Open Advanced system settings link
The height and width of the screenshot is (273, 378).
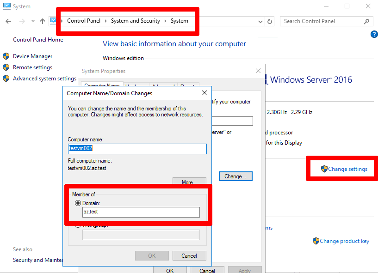tap(44, 79)
